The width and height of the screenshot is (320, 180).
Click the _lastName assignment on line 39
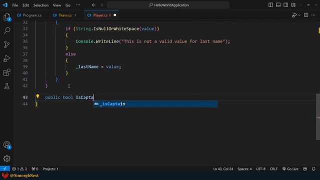click(98, 66)
